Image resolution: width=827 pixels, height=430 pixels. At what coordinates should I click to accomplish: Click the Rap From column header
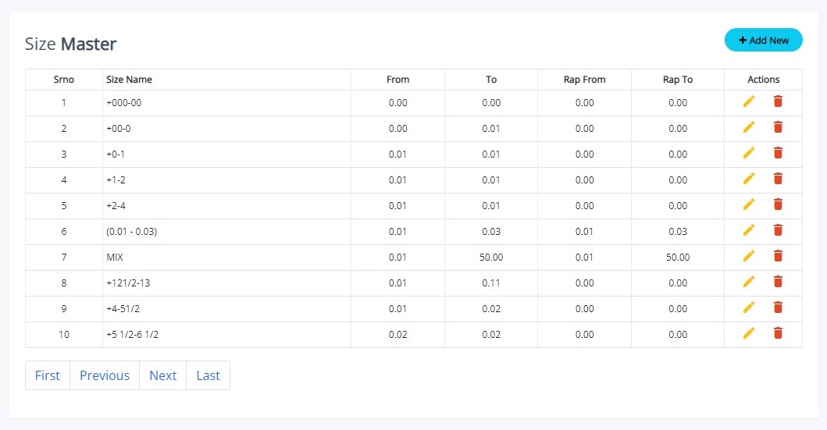click(584, 80)
